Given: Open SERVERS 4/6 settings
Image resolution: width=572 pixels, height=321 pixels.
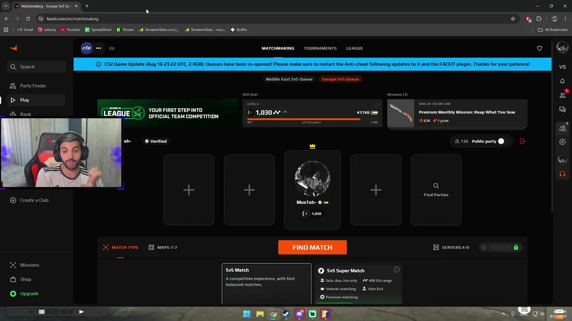Looking at the screenshot, I should (451, 247).
